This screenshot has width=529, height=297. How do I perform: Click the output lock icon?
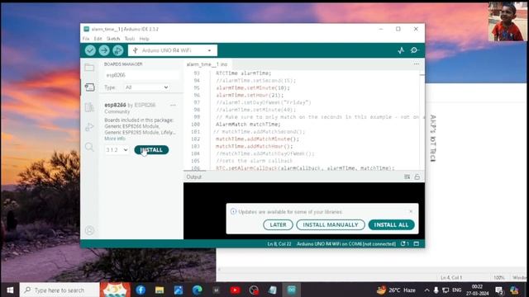pyautogui.click(x=417, y=177)
